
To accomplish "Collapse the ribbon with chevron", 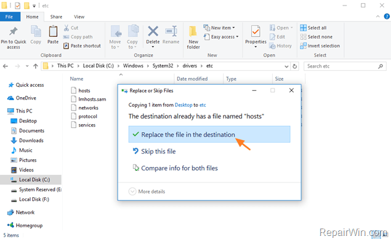I will coord(378,17).
